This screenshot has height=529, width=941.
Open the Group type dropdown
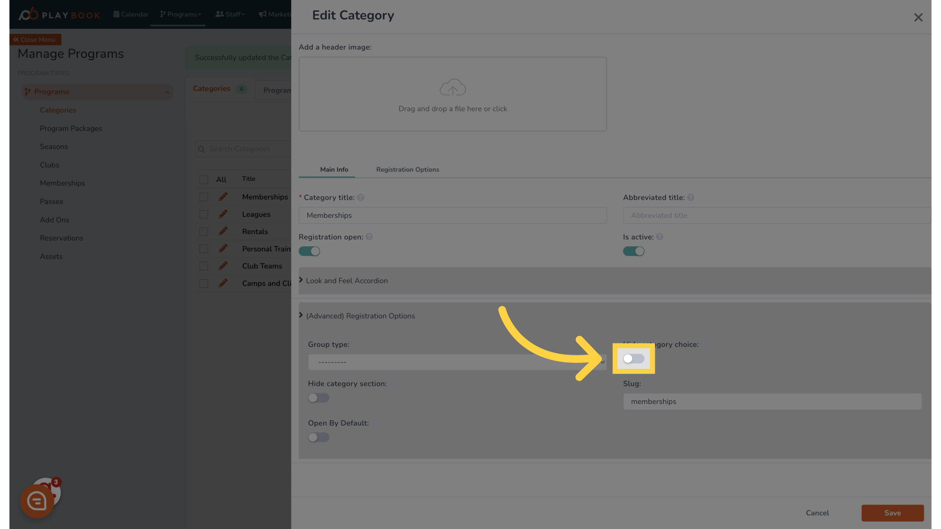click(x=457, y=362)
